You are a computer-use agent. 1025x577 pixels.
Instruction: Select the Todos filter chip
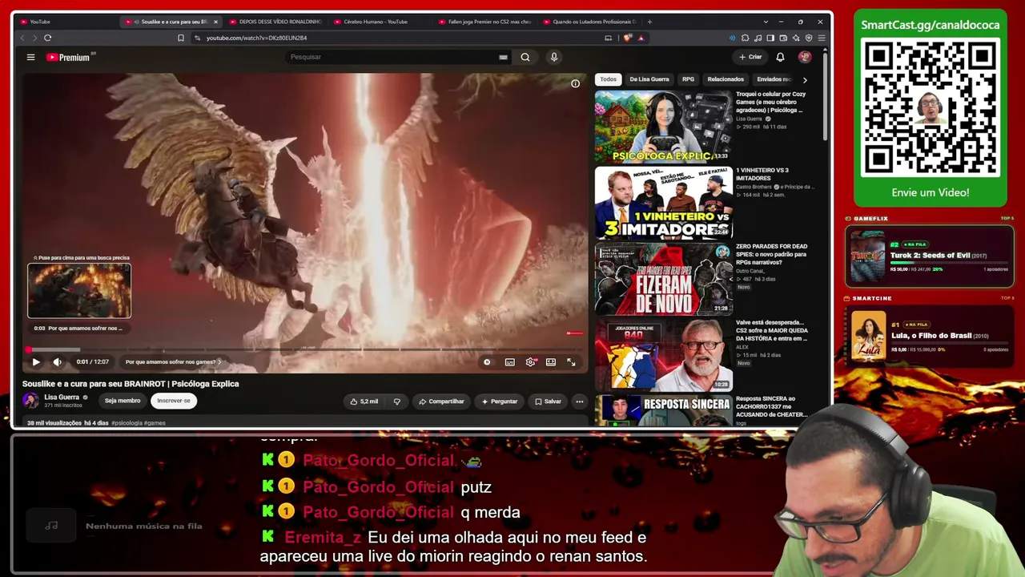[609, 79]
